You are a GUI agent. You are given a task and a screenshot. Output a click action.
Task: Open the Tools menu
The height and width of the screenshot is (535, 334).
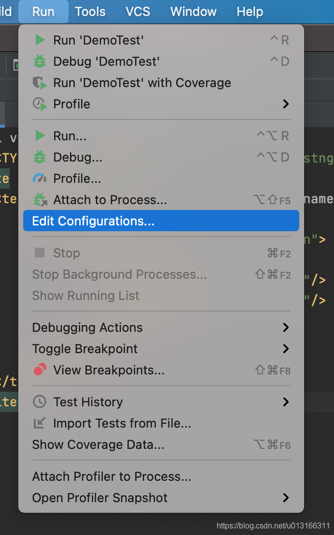(90, 12)
